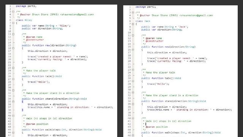The height and width of the screenshot is (137, 243).
Task: Click 'public function talk():Void' in Jack editor
Action: [161, 78]
